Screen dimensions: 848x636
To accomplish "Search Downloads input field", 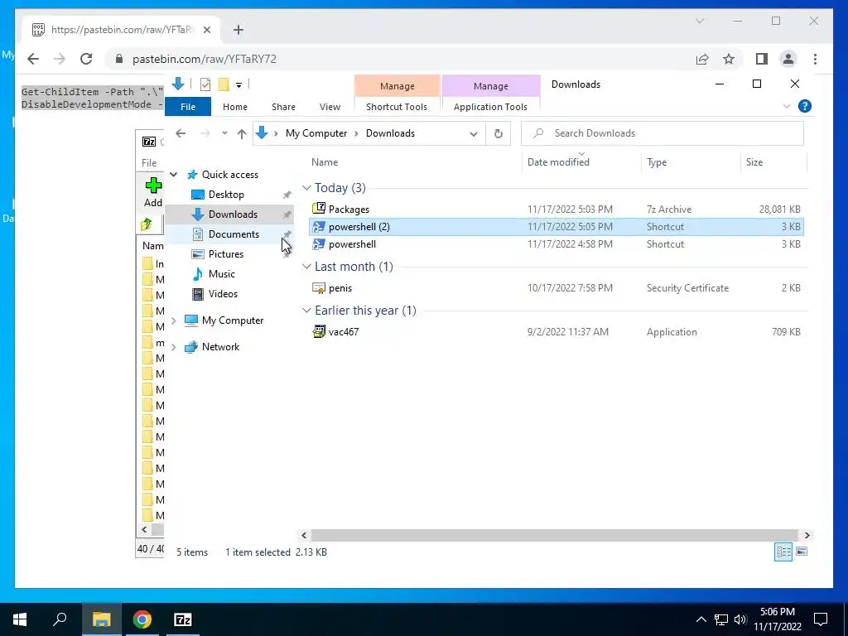I will pyautogui.click(x=662, y=133).
